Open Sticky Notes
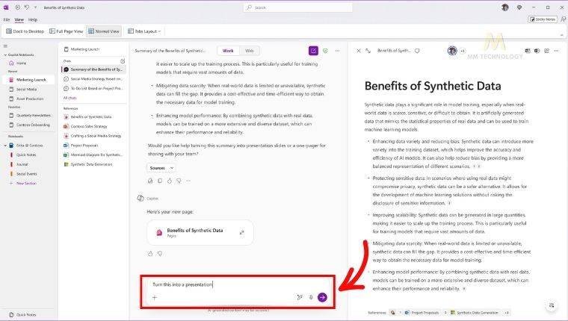Viewport: 568px width, 321px height. [543, 19]
